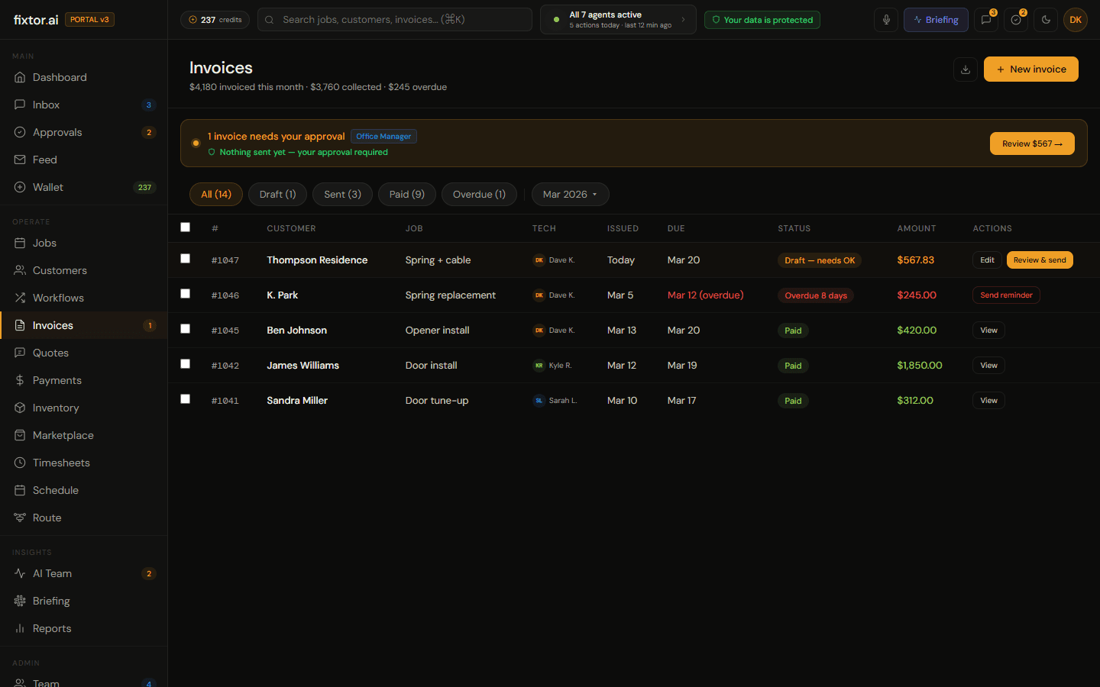The width and height of the screenshot is (1100, 687).
Task: Click the New invoice button
Action: pos(1030,69)
